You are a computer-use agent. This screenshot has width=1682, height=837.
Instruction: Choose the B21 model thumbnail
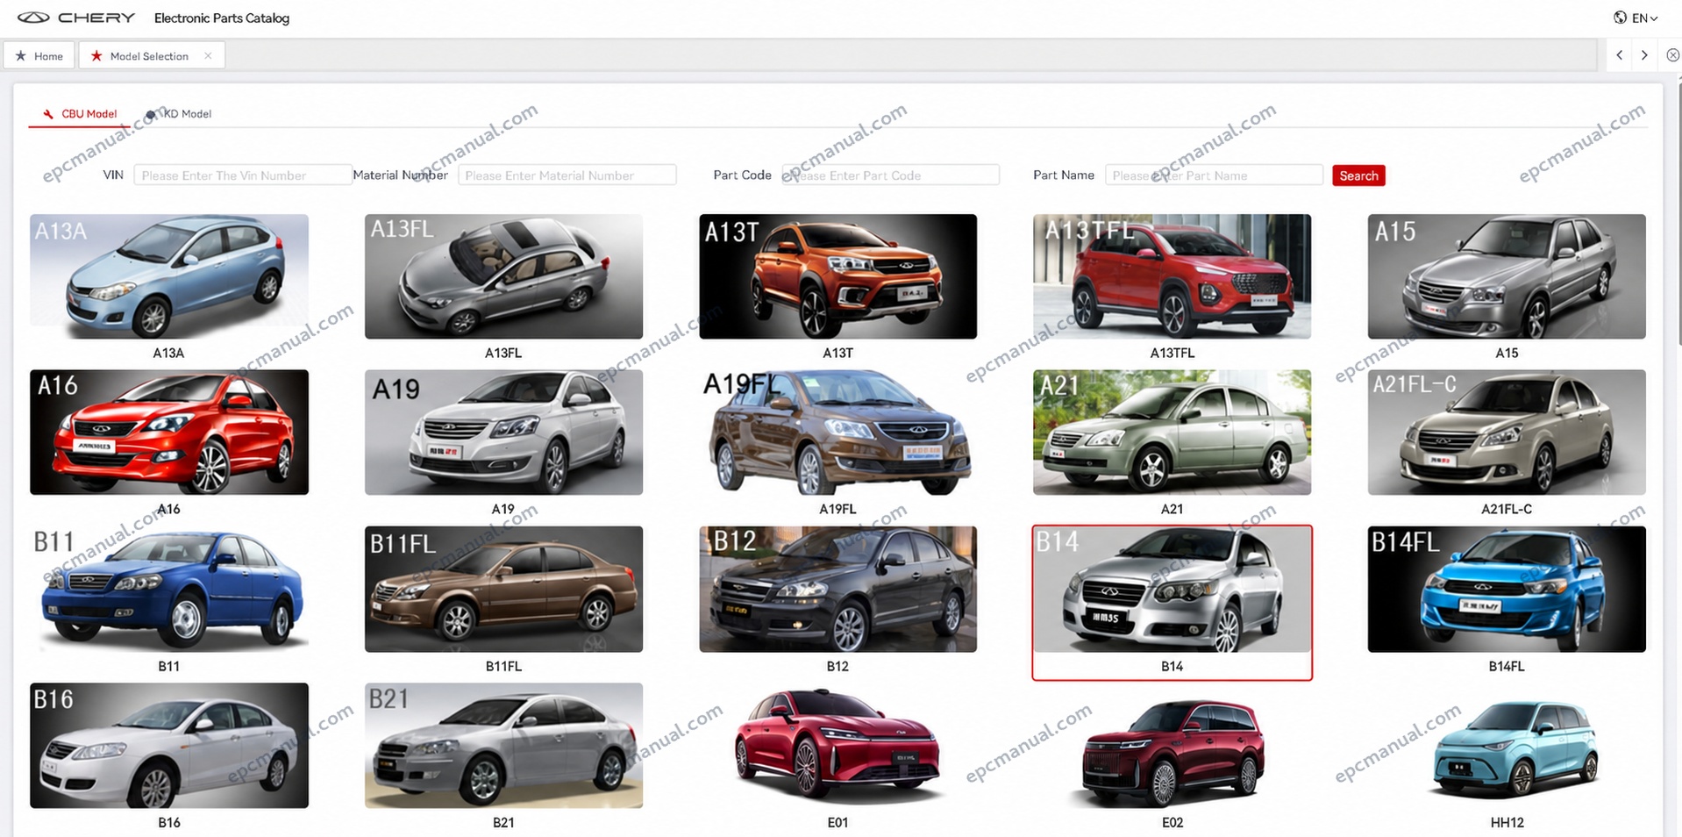(x=503, y=745)
